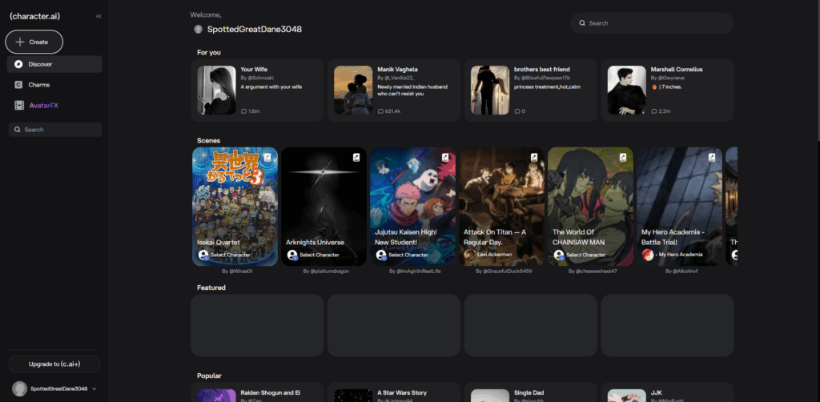The image size is (820, 402).
Task: Open Single Dad popular card
Action: (x=530, y=392)
